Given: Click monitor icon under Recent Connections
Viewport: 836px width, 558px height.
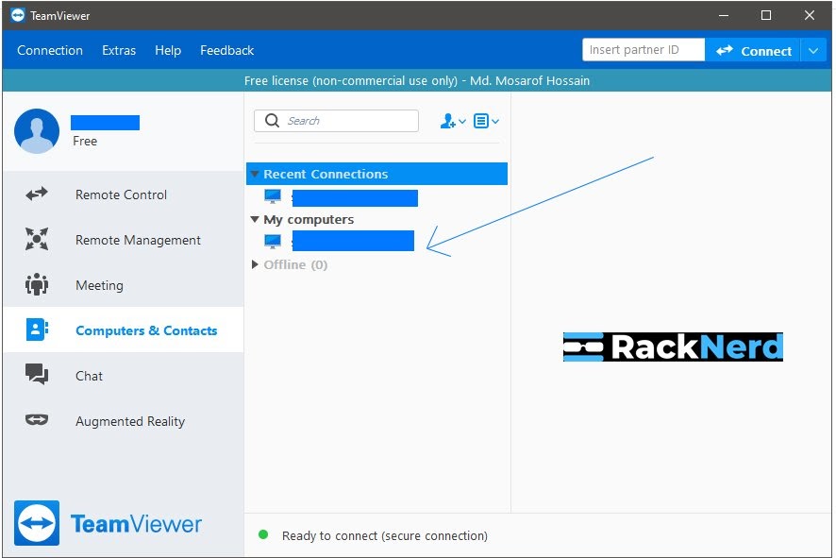Looking at the screenshot, I should tap(273, 196).
